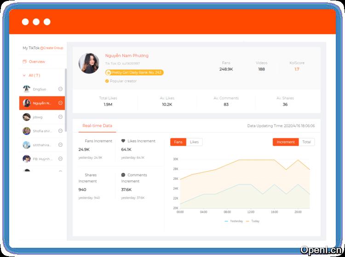
Task: Switch chart view to Total
Action: (306, 142)
